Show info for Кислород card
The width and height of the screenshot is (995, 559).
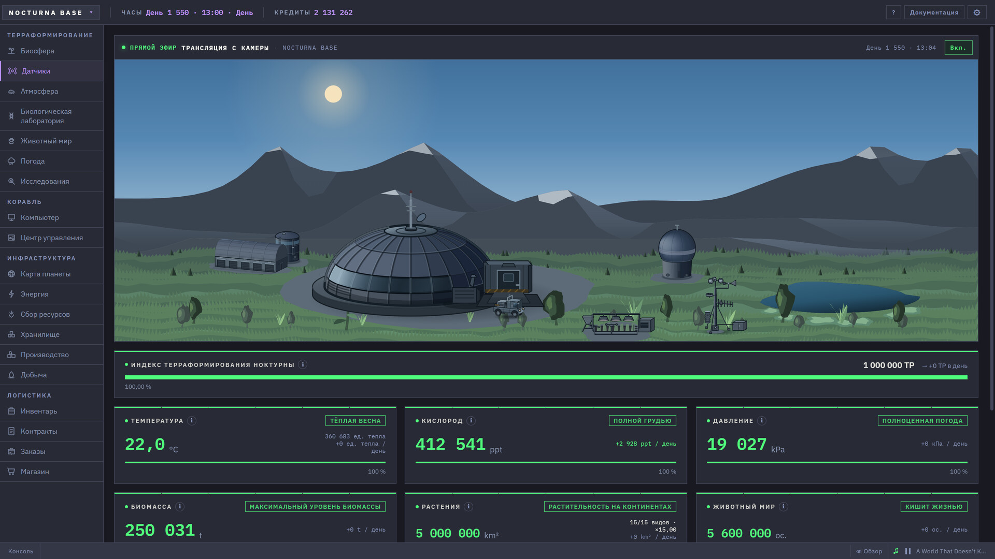tap(471, 420)
